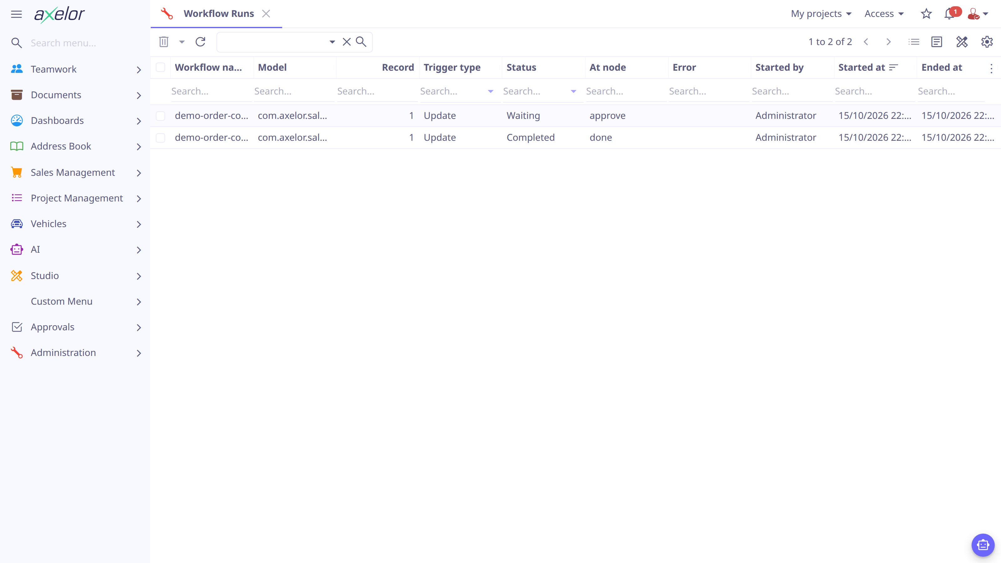Open advanced search dropdown arrow
Image resolution: width=1001 pixels, height=563 pixels.
tap(332, 42)
